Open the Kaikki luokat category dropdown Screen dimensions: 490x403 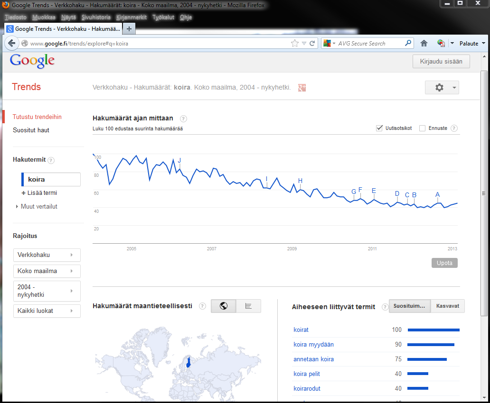click(47, 311)
